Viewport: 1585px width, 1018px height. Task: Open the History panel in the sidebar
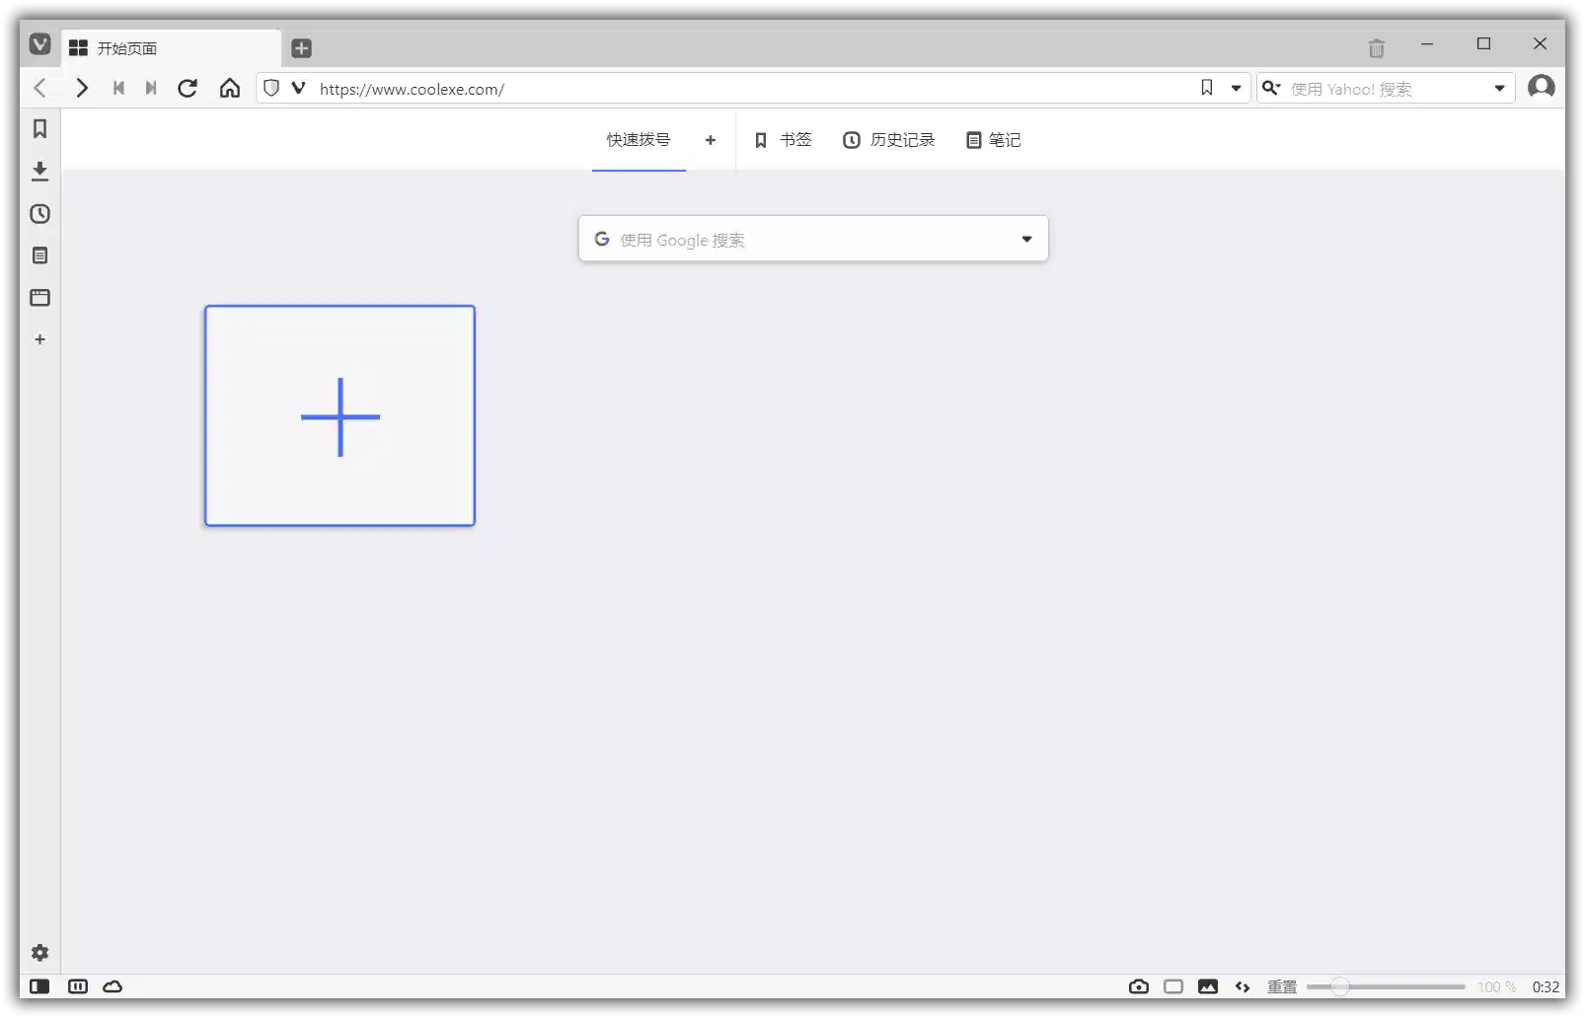[x=39, y=214]
